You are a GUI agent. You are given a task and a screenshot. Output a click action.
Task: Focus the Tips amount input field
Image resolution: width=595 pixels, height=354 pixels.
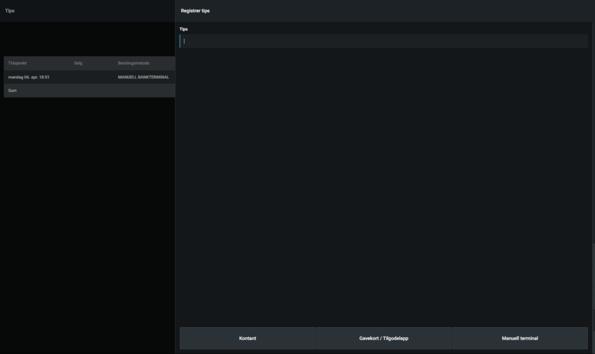click(x=383, y=41)
